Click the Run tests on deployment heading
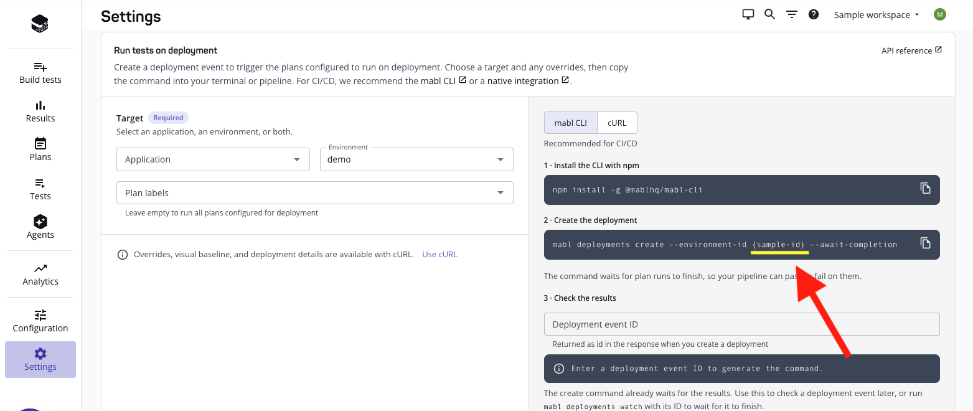This screenshot has height=411, width=973. click(166, 50)
